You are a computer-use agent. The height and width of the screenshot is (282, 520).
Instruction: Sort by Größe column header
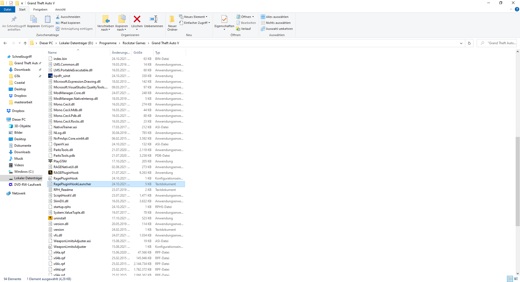142,53
